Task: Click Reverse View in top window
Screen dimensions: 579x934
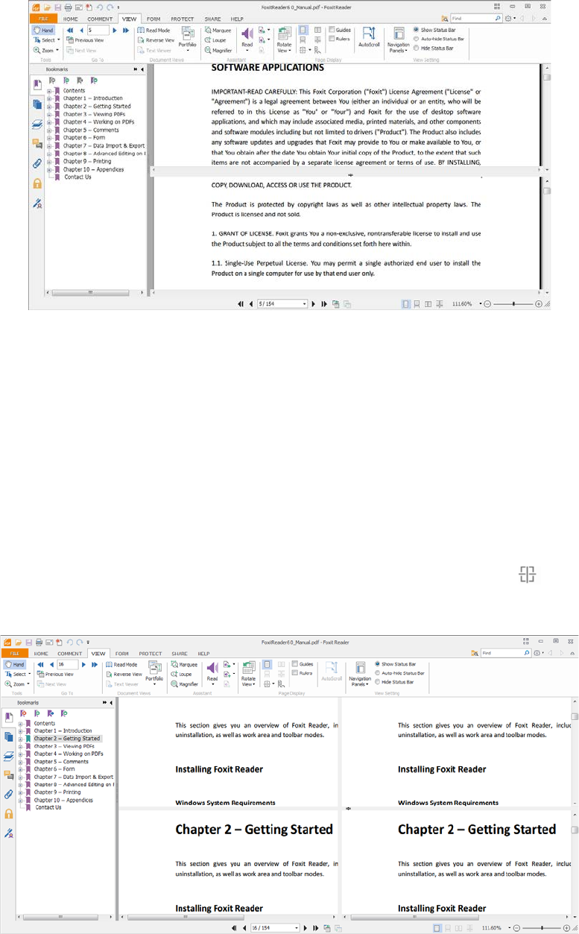Action: coord(156,40)
